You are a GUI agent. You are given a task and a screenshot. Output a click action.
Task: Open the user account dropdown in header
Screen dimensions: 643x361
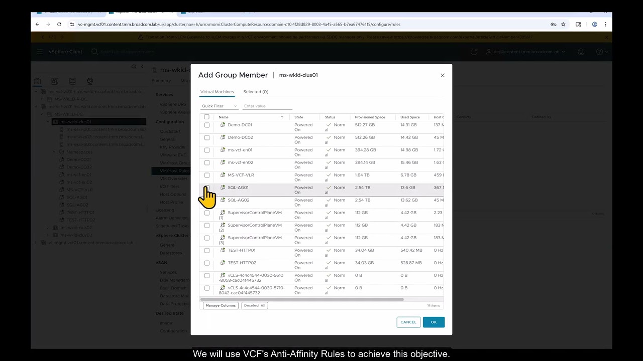click(x=526, y=52)
